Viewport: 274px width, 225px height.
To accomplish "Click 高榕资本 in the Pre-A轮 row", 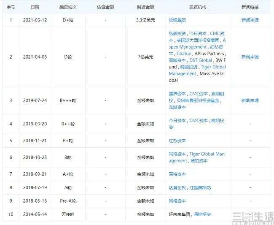I will pos(177,201).
